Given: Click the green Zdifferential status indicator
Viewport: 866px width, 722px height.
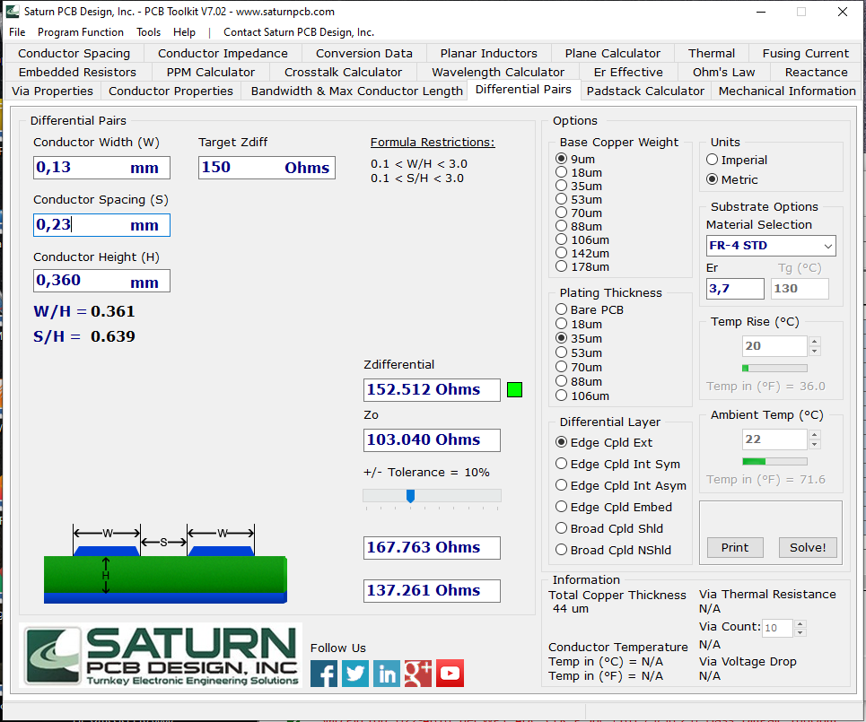Looking at the screenshot, I should pyautogui.click(x=515, y=390).
